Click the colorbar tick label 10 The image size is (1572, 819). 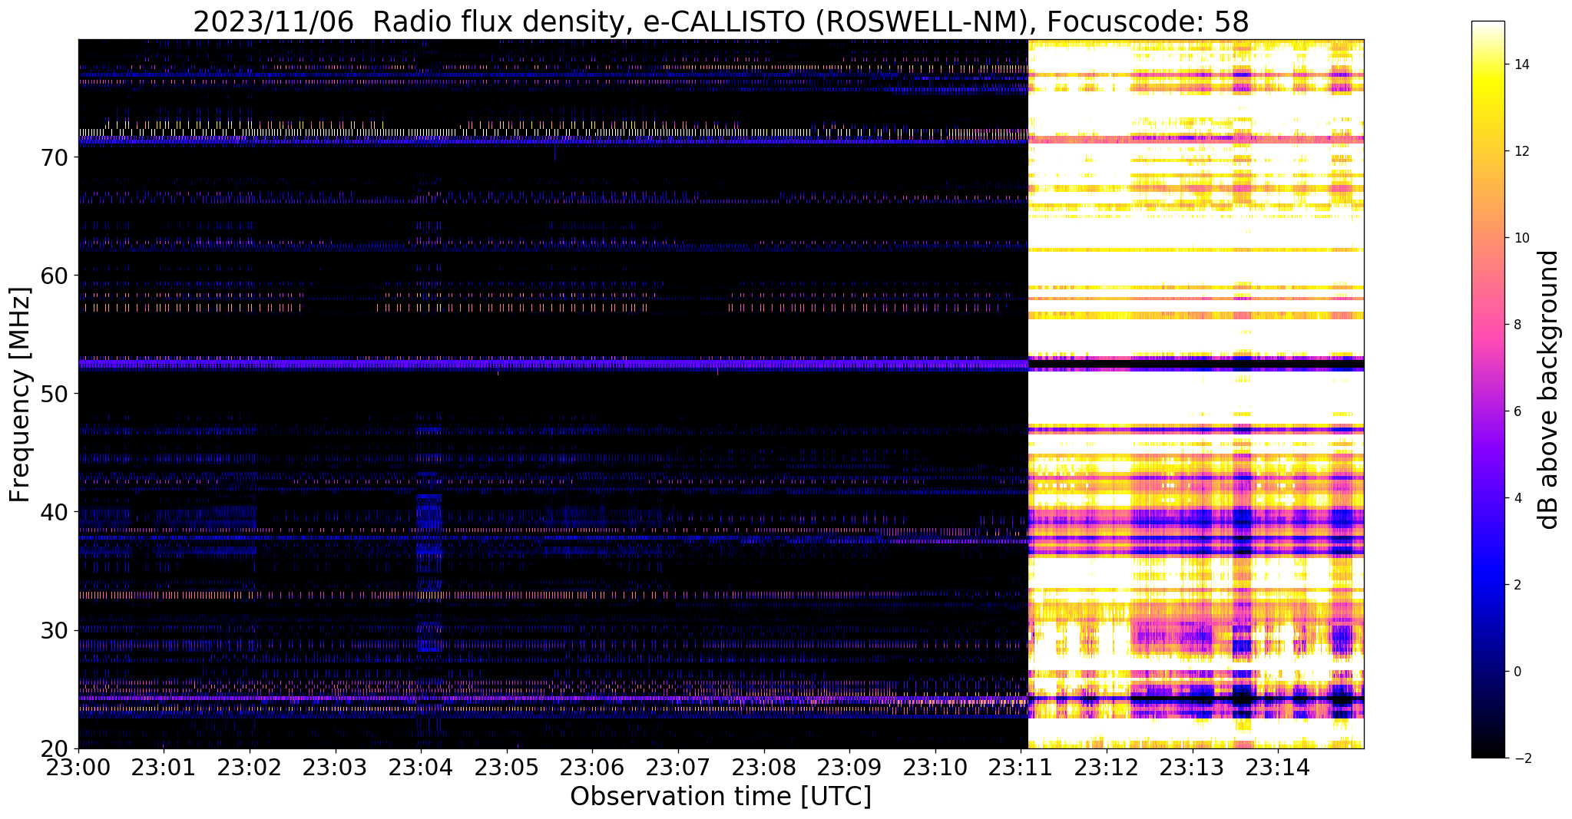pyautogui.click(x=1520, y=238)
